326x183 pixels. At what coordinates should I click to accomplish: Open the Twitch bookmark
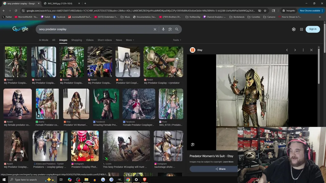pos(45,17)
